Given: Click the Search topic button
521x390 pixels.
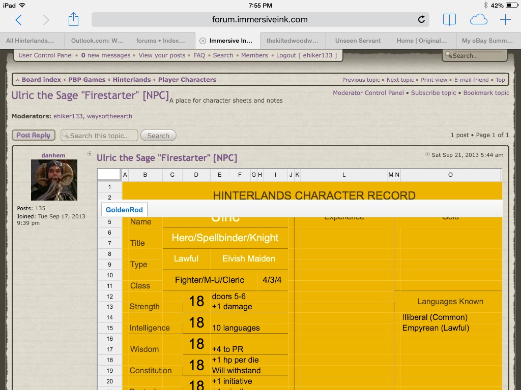Looking at the screenshot, I should point(158,136).
